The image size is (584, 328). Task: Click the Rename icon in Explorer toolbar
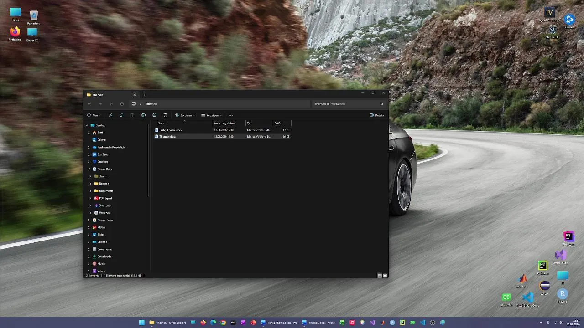coord(143,115)
